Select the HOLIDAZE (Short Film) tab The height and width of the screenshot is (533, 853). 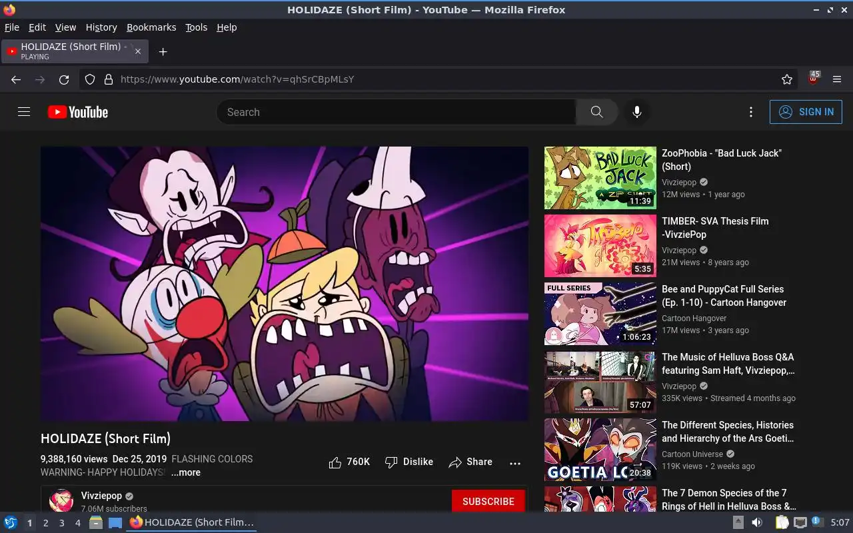point(75,51)
